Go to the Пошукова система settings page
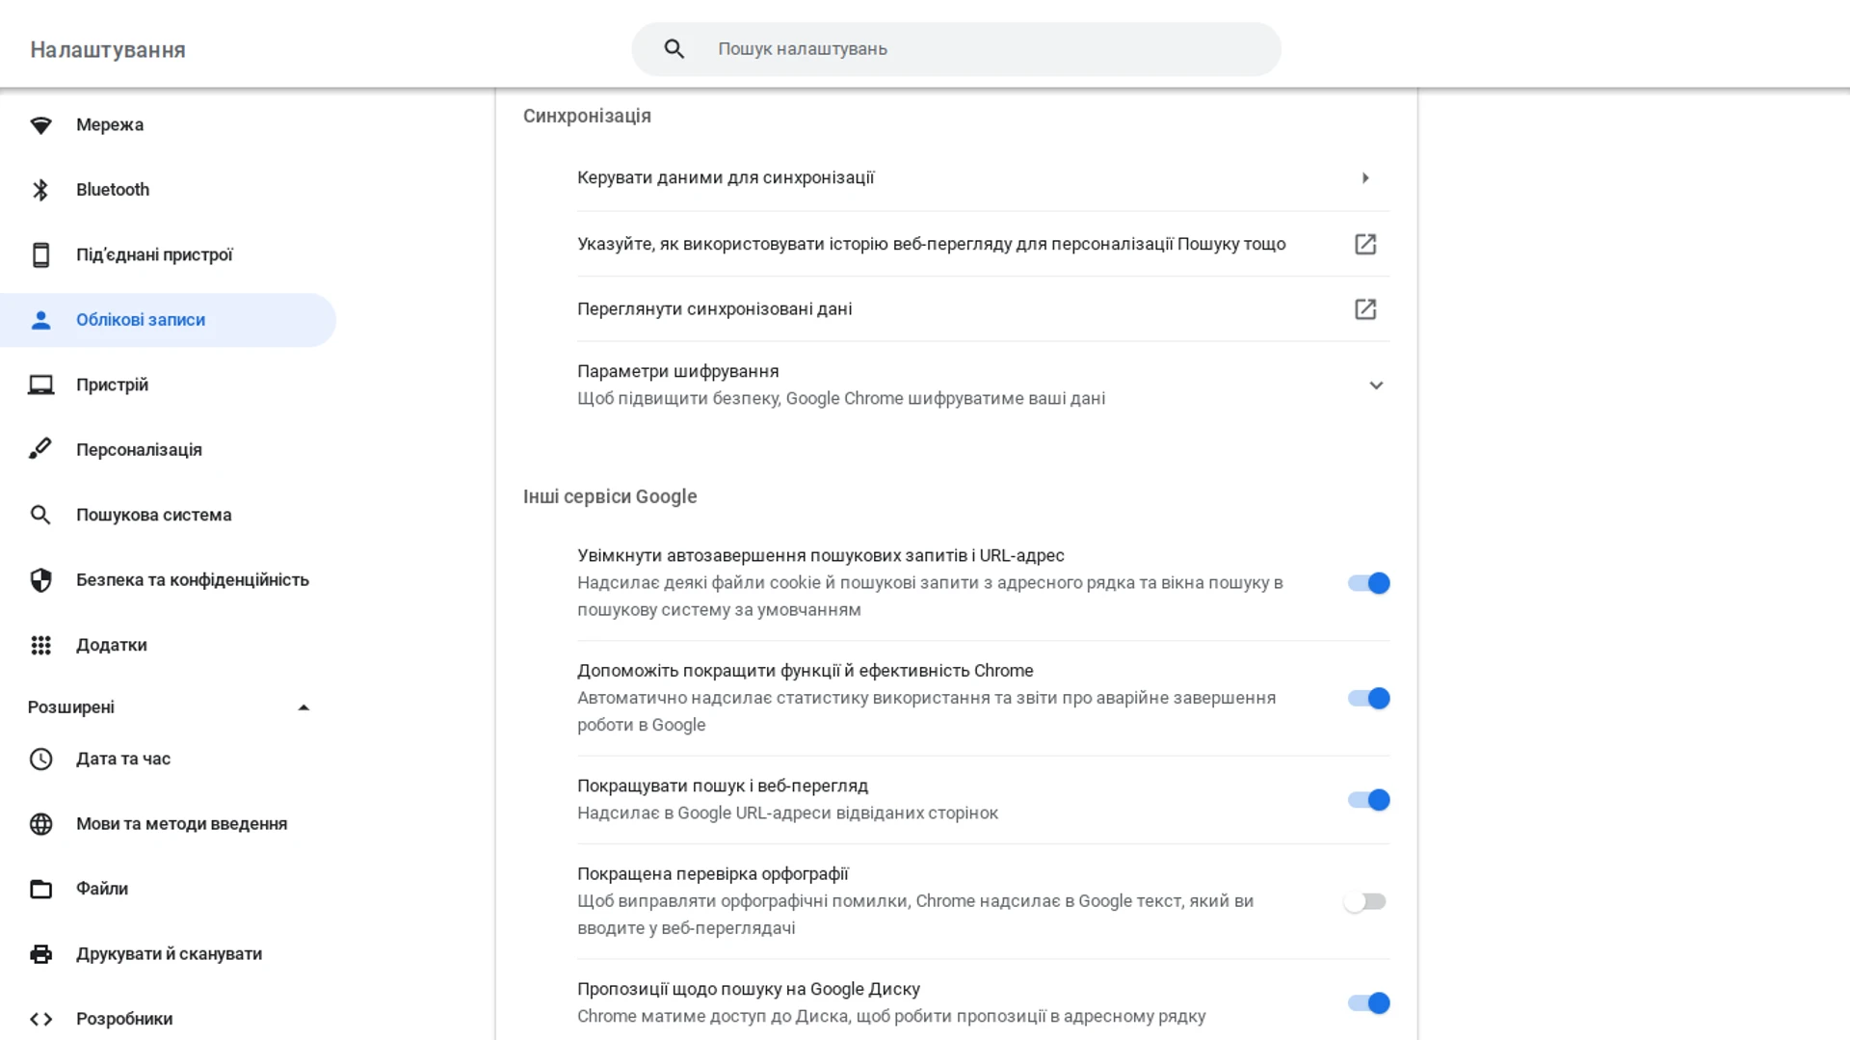The image size is (1850, 1040). tap(153, 516)
